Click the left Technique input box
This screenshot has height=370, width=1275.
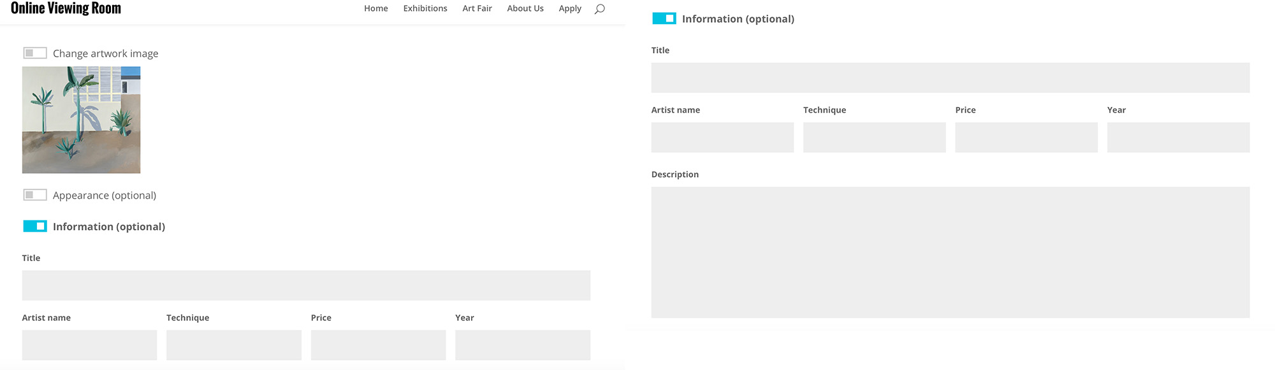tap(234, 345)
